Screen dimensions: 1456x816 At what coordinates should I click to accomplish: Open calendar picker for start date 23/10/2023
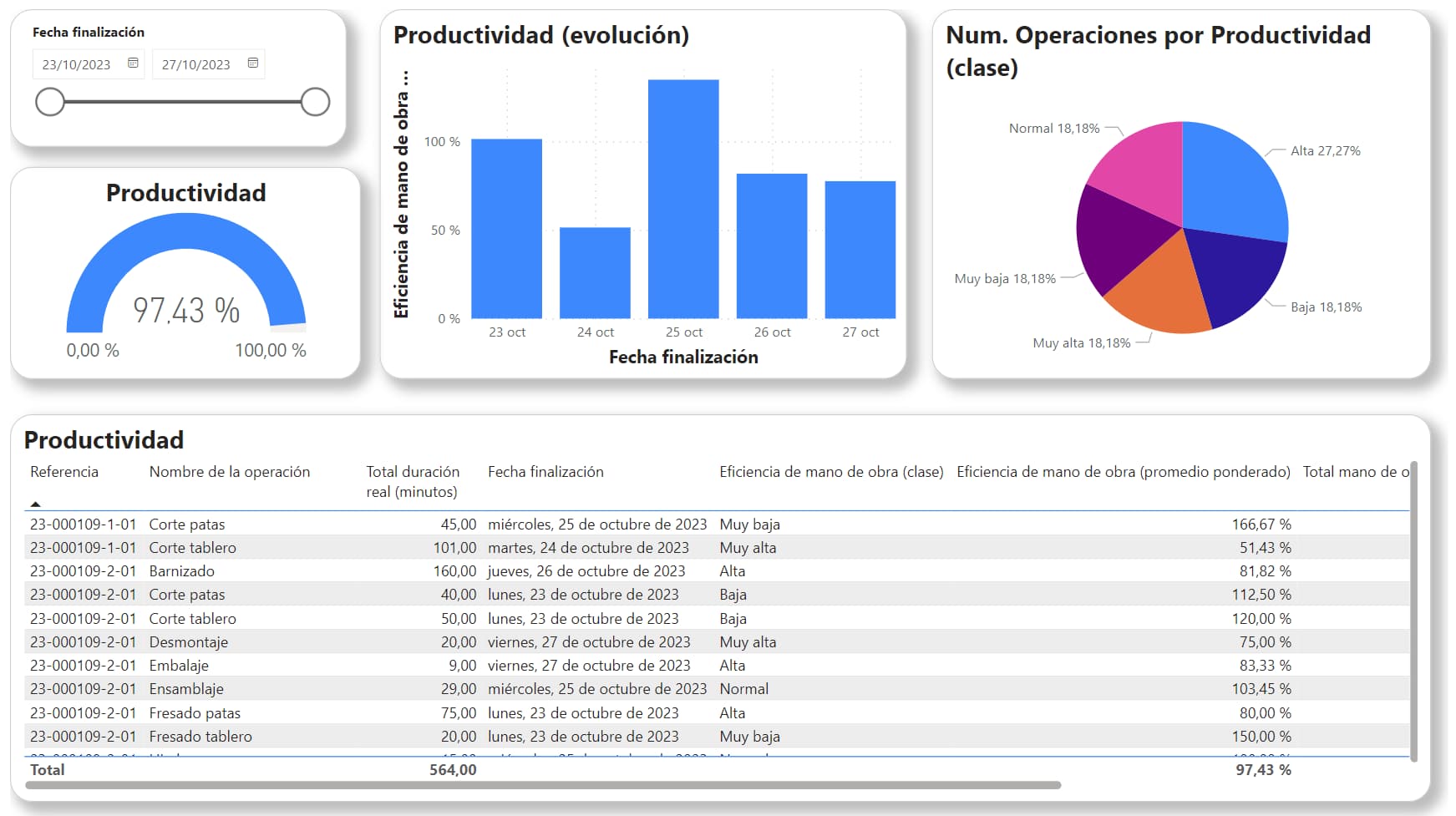133,63
